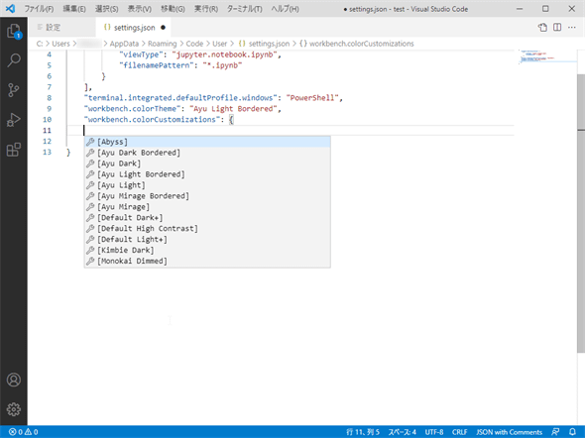
Task: Select the [Default High Contrast] suggestion
Action: click(207, 228)
